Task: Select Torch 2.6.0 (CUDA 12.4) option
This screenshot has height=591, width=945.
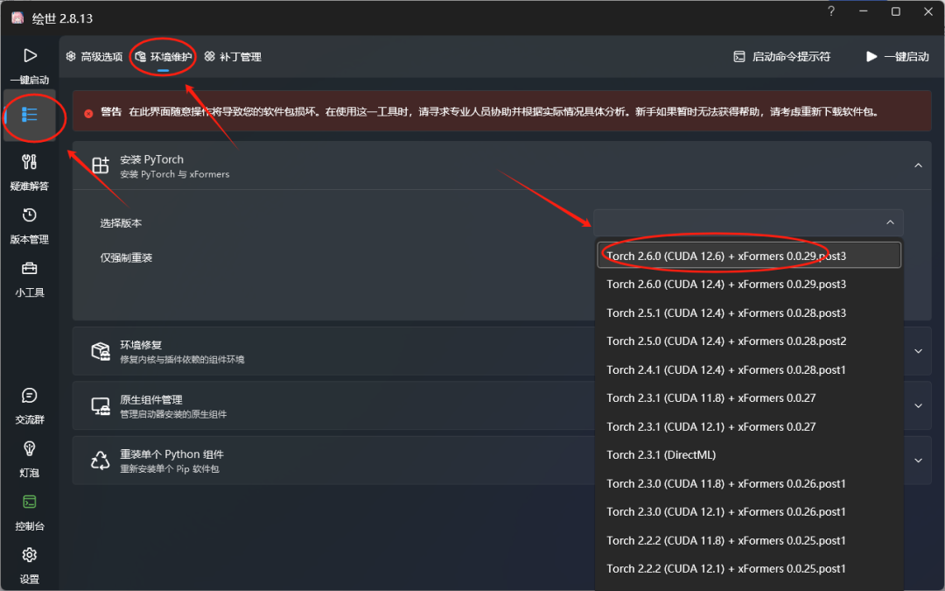Action: click(748, 284)
